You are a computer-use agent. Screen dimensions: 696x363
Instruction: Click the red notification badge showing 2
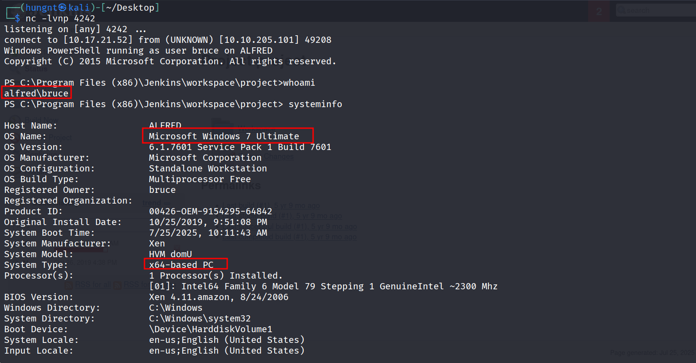click(599, 11)
